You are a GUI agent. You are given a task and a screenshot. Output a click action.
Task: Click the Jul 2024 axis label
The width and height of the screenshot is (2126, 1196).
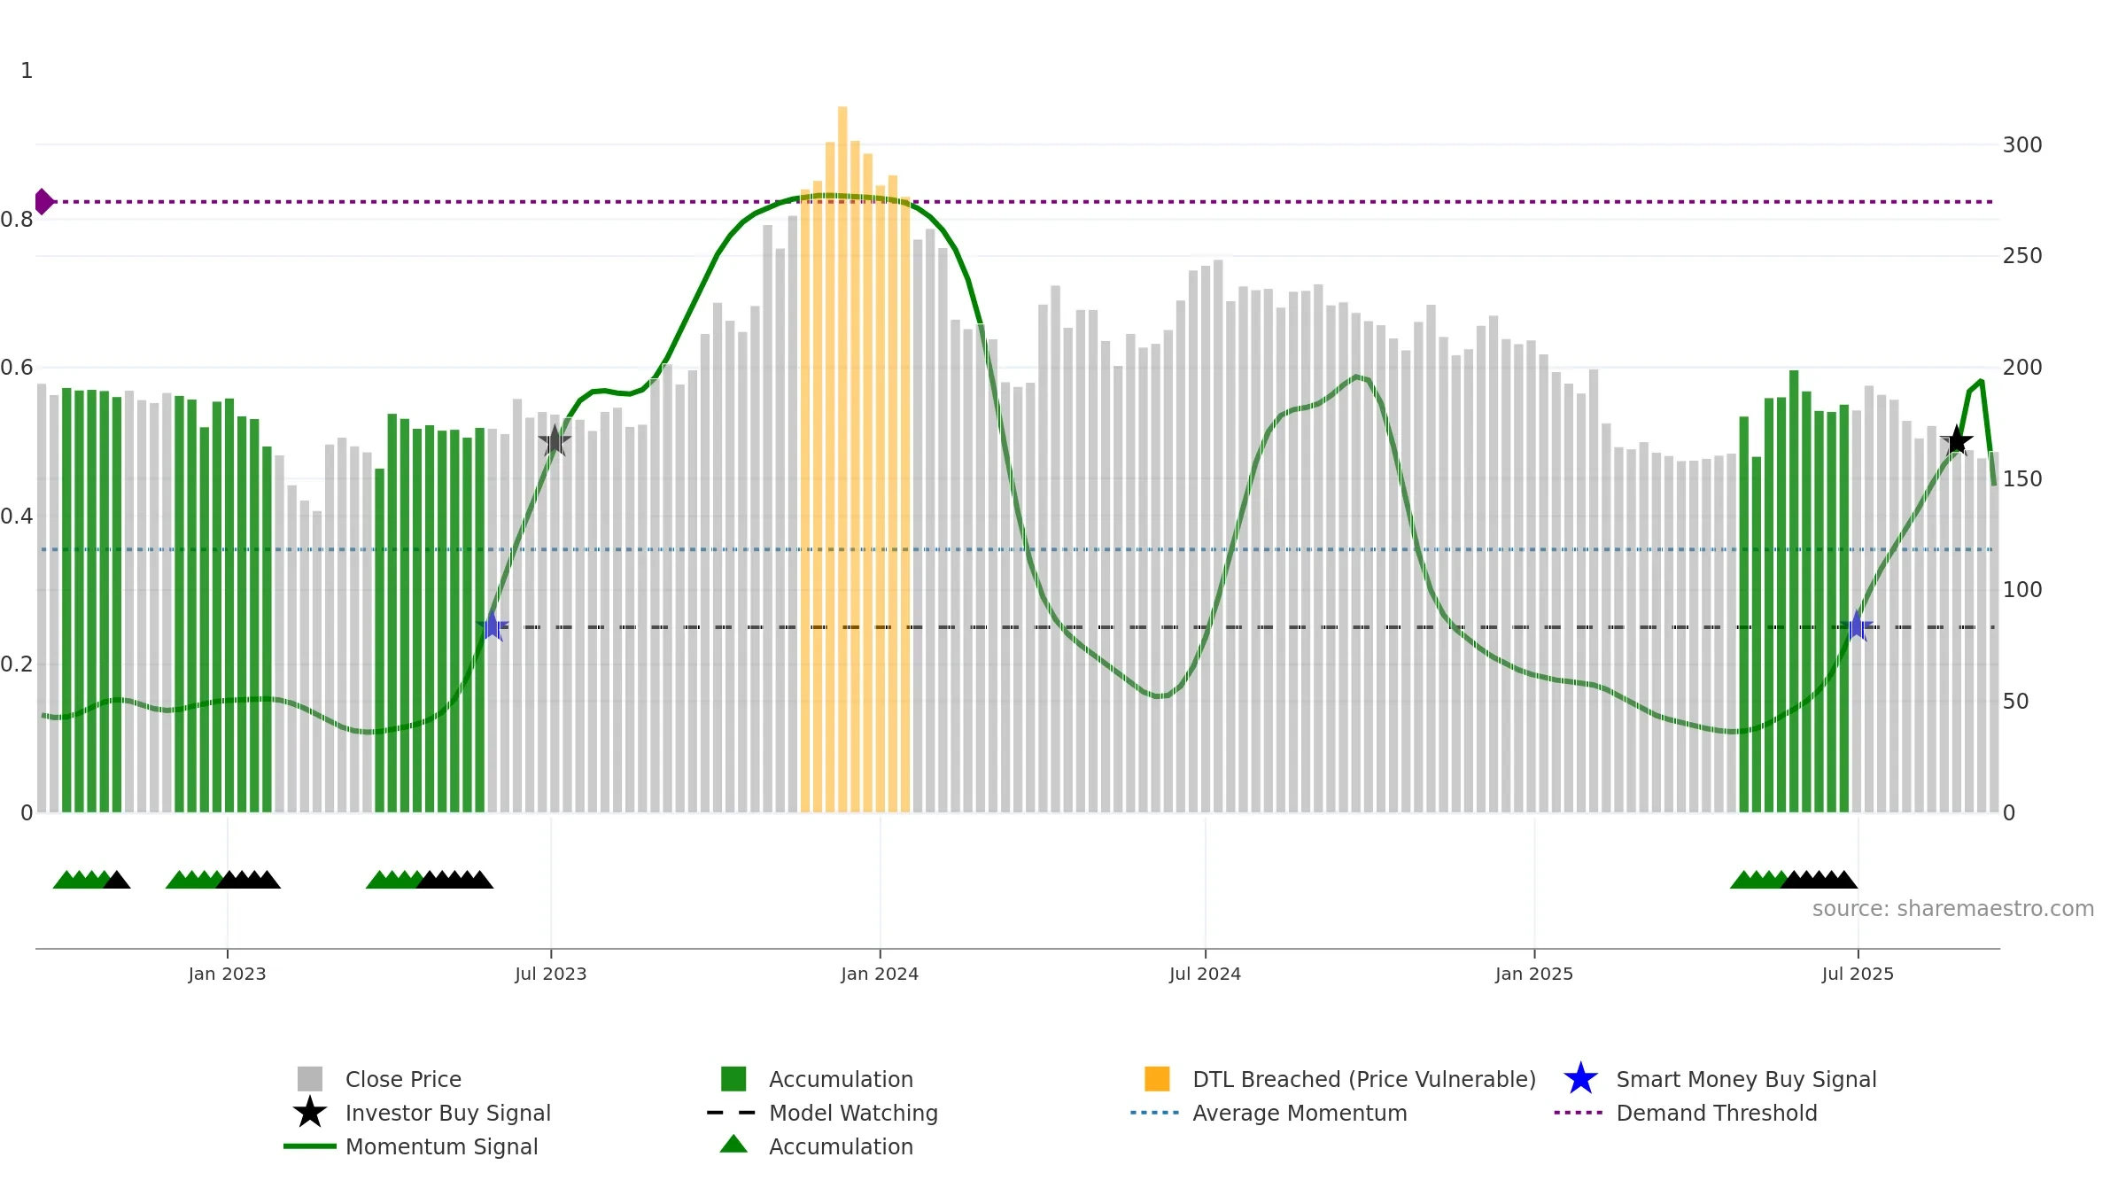click(1205, 975)
